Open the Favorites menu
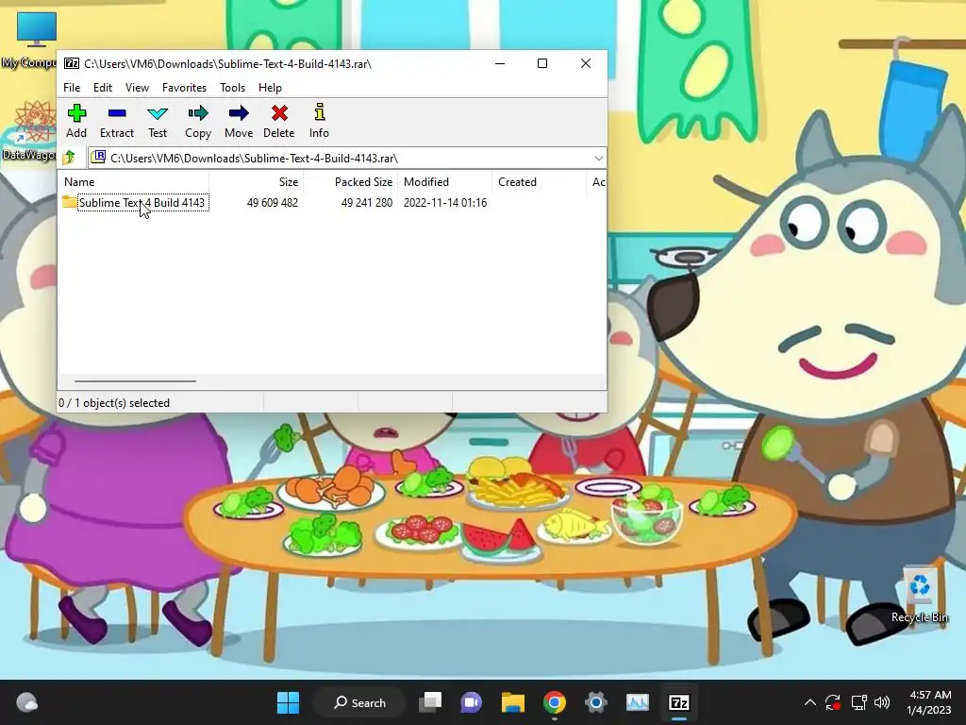 (x=184, y=88)
